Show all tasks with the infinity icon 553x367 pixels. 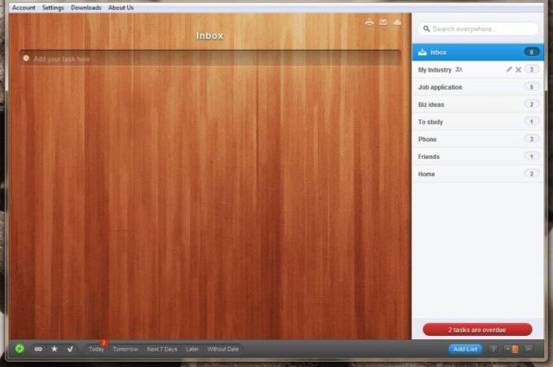(x=38, y=349)
